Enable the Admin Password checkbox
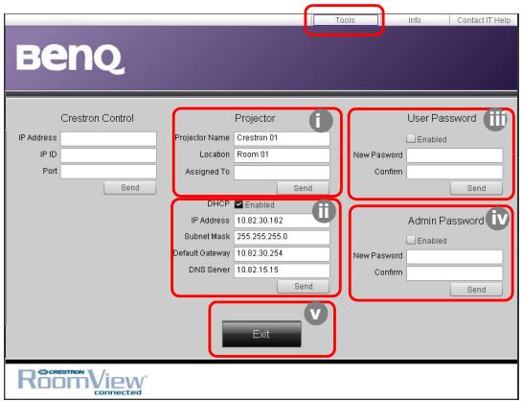The height and width of the screenshot is (401, 522). (x=411, y=240)
